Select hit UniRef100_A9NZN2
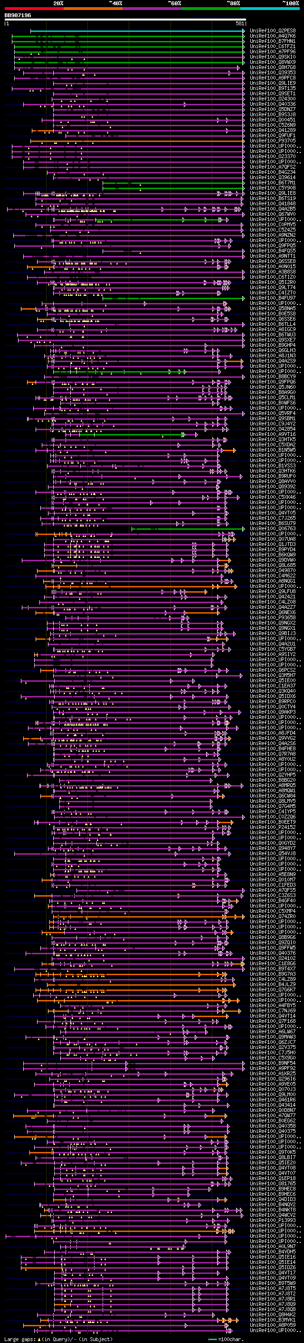Image resolution: width=304 pixels, height=1343 pixels. pyautogui.click(x=272, y=234)
